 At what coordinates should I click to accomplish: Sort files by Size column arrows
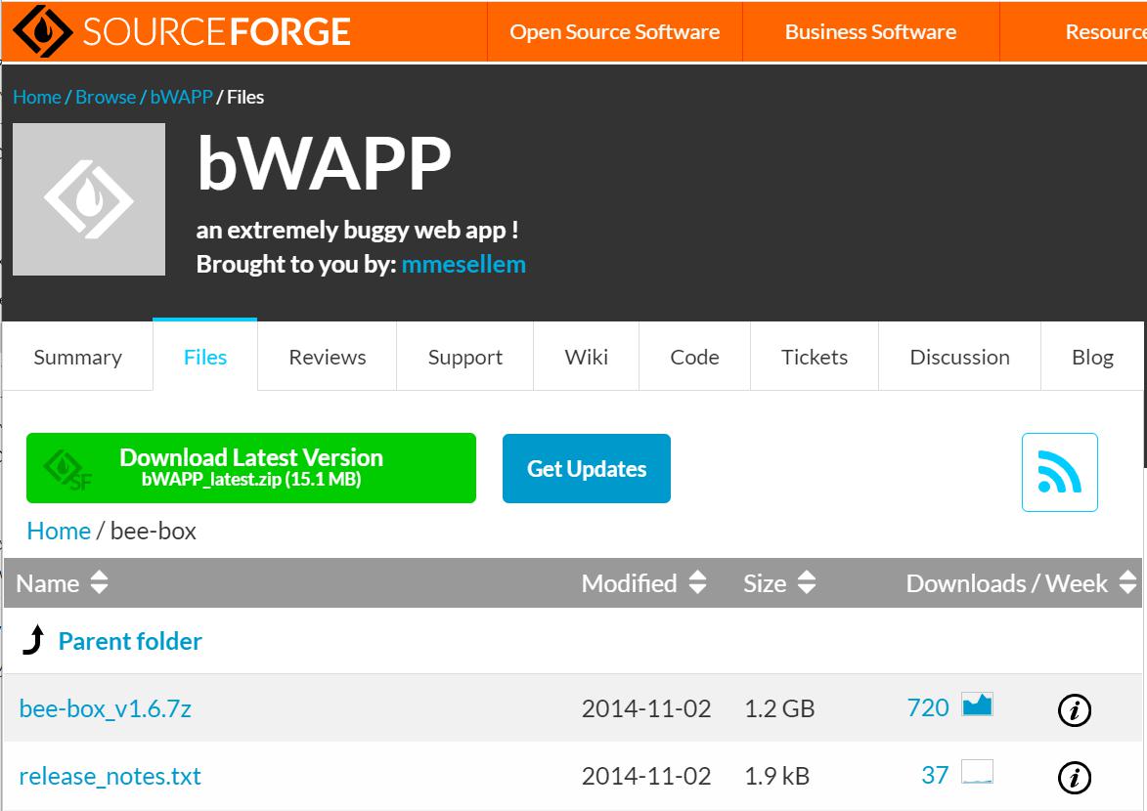click(x=806, y=583)
